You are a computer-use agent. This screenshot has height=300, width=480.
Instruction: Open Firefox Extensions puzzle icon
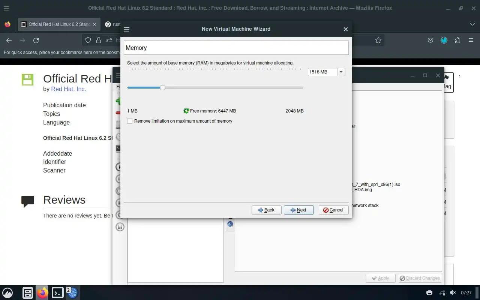pos(457,40)
